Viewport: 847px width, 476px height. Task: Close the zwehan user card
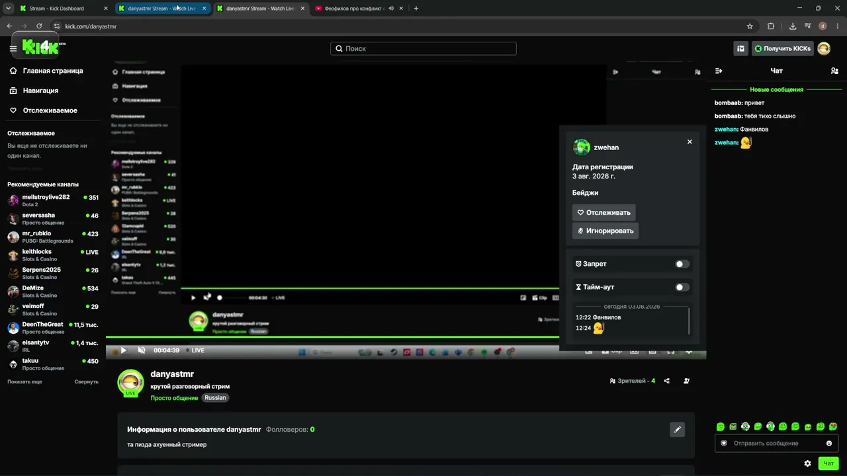coord(690,141)
